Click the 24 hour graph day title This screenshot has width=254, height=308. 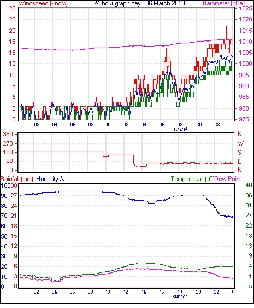pyautogui.click(x=139, y=3)
